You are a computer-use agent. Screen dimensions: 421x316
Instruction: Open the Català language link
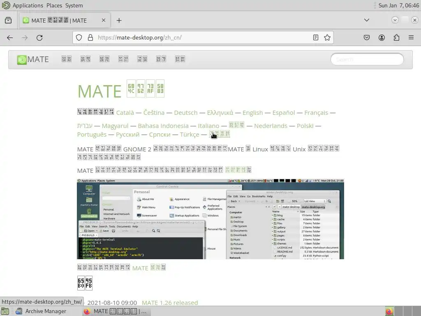coord(125,113)
